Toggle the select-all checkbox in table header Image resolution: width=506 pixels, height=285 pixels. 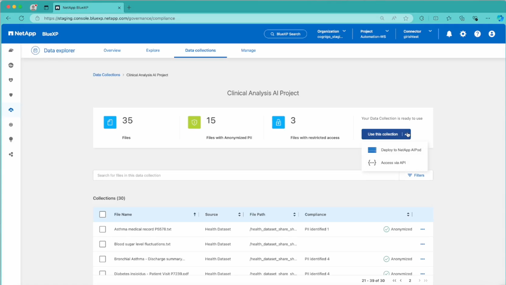pos(103,214)
